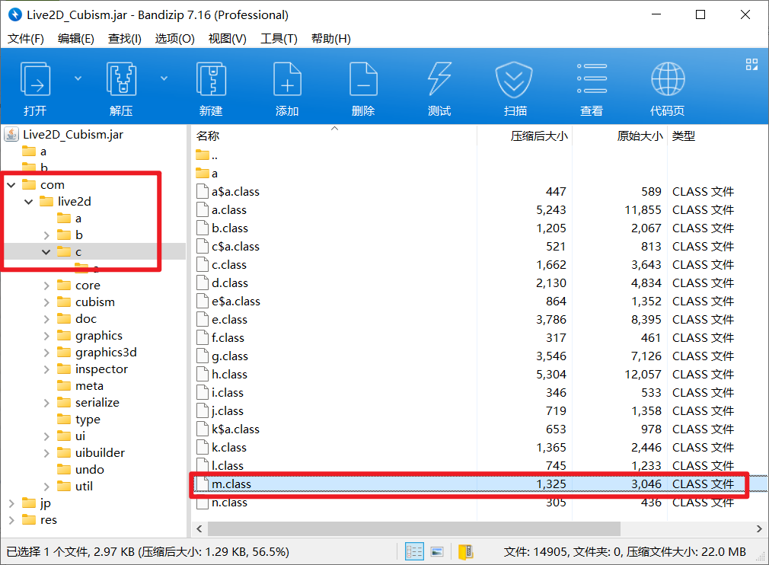769x565 pixels.
Task: Expand the doc folder
Action: tap(46, 319)
